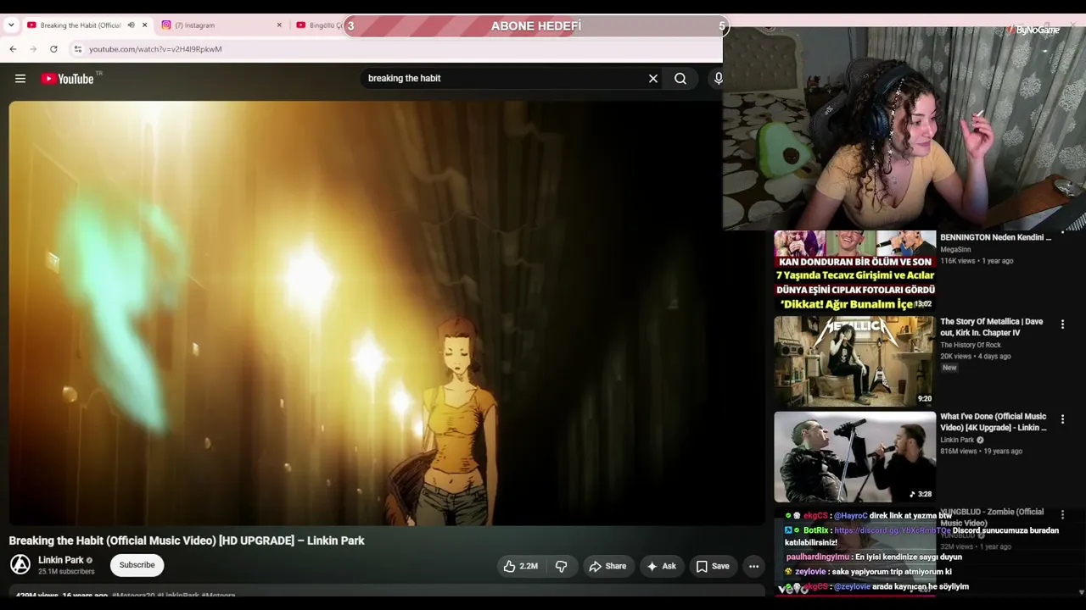Image resolution: width=1086 pixels, height=610 pixels.
Task: Go back with the browser back arrow
Action: point(13,49)
